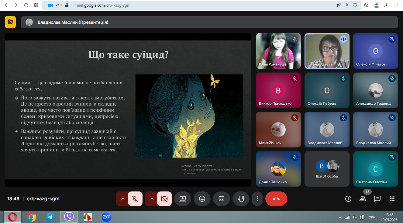Open Telegram from the taskbar

50,217
